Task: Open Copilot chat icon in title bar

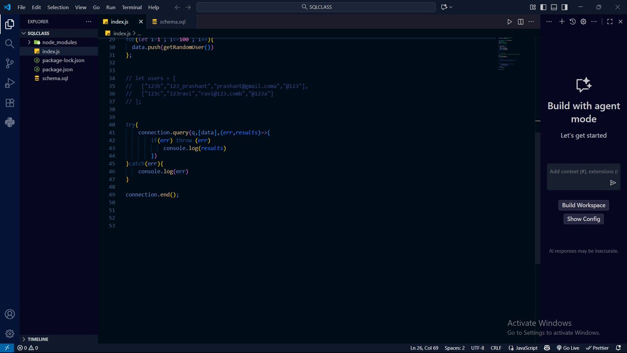Action: [x=444, y=7]
